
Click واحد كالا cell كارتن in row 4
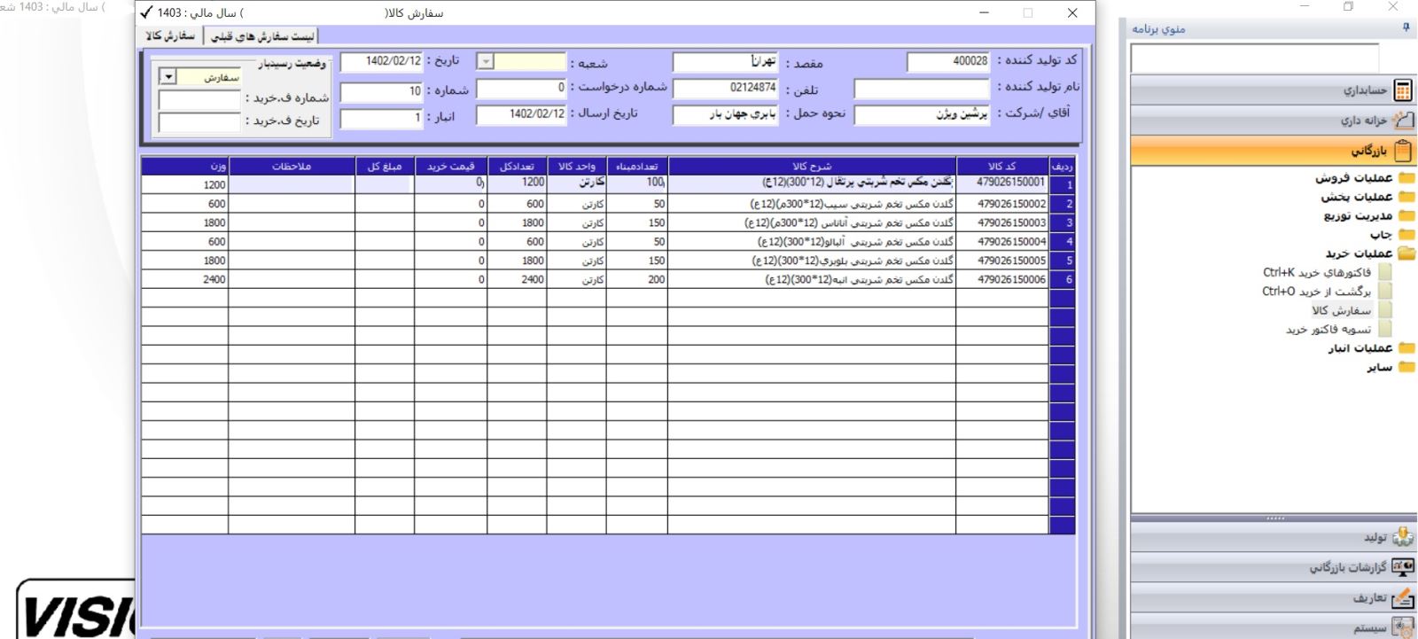pos(577,242)
